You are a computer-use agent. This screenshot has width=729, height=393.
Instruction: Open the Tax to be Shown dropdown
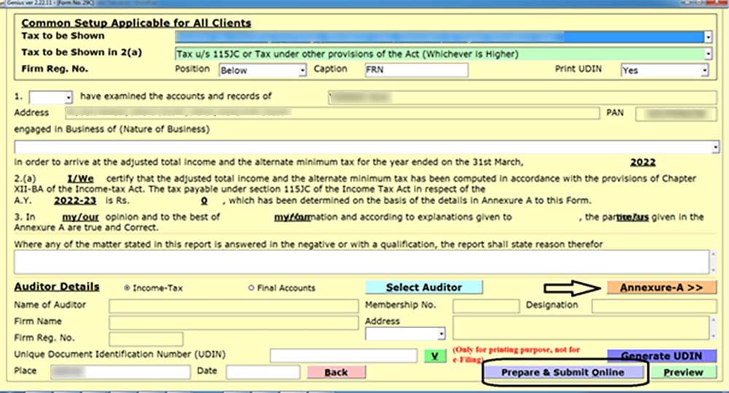tap(707, 37)
